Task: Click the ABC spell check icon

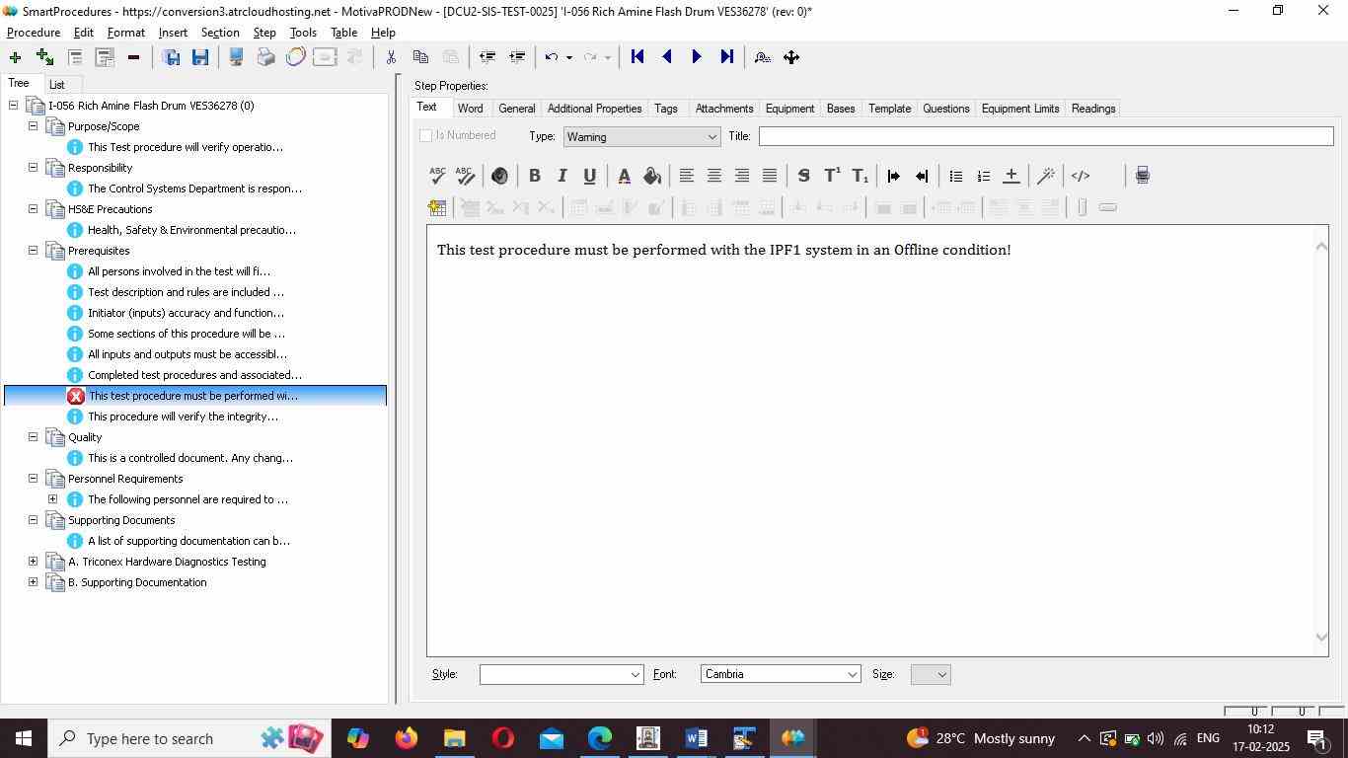Action: [437, 176]
